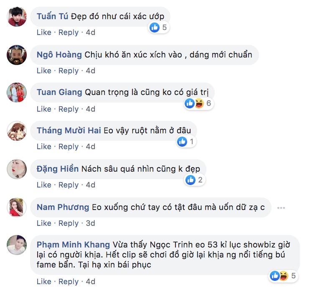This screenshot has height=290, width=320.
Task: Click the like count on Tháng Mười Hai's comment
Action: point(192,142)
